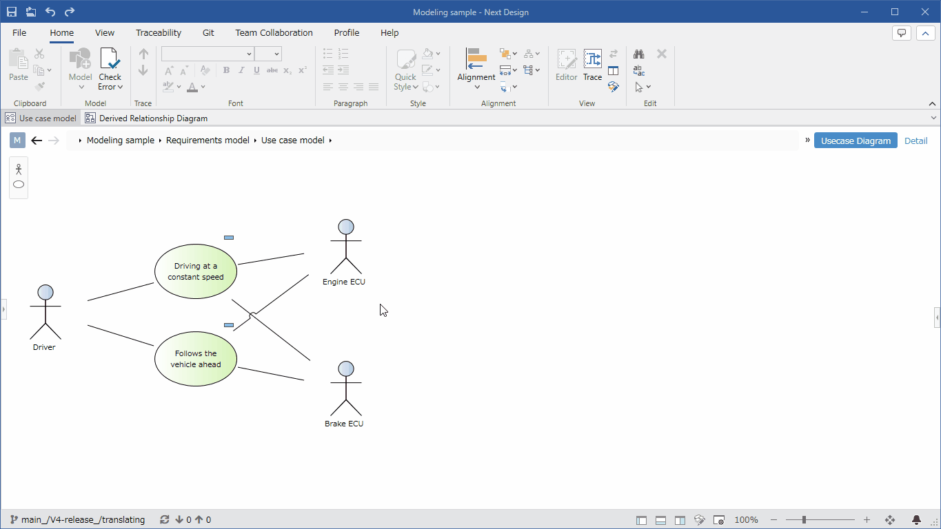The image size is (941, 529).
Task: Open the Check Error dropdown arrow
Action: tap(120, 87)
